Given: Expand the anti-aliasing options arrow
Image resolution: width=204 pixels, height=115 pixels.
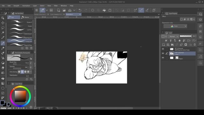Looking at the screenshot, I should [x=31, y=72].
